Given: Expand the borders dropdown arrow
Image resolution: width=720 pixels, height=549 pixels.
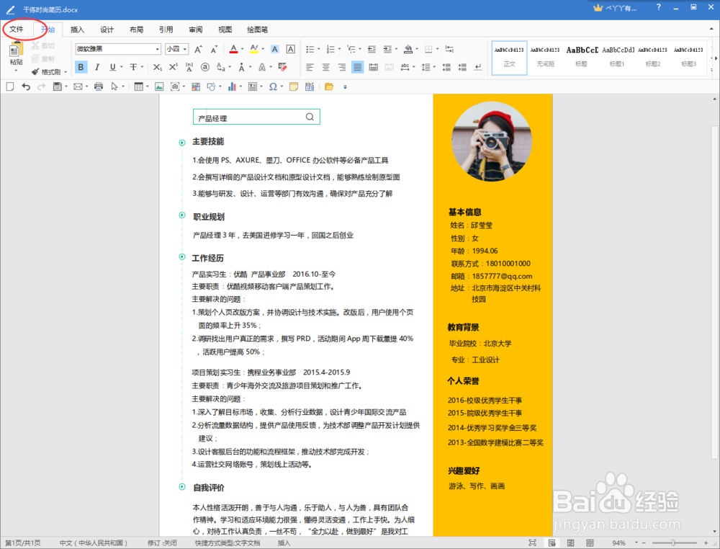Looking at the screenshot, I should pyautogui.click(x=437, y=49).
